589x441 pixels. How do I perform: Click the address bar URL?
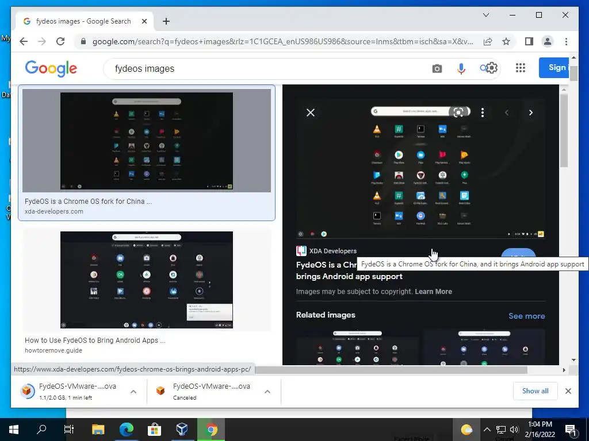282,41
